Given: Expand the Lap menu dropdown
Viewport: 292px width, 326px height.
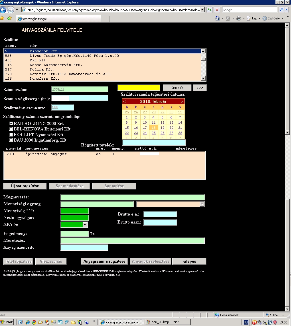Looking at the screenshot, I should [x=259, y=19].
